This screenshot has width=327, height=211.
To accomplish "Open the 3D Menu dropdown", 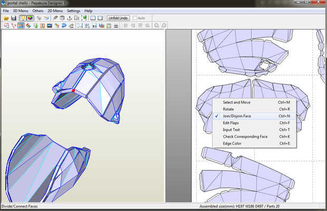I will [21, 11].
